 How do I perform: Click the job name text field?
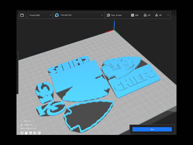point(29,125)
